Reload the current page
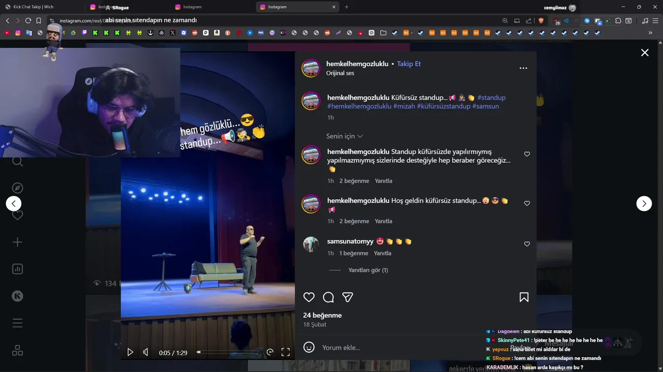Screen dimensions: 663x372 pyautogui.click(x=28, y=21)
